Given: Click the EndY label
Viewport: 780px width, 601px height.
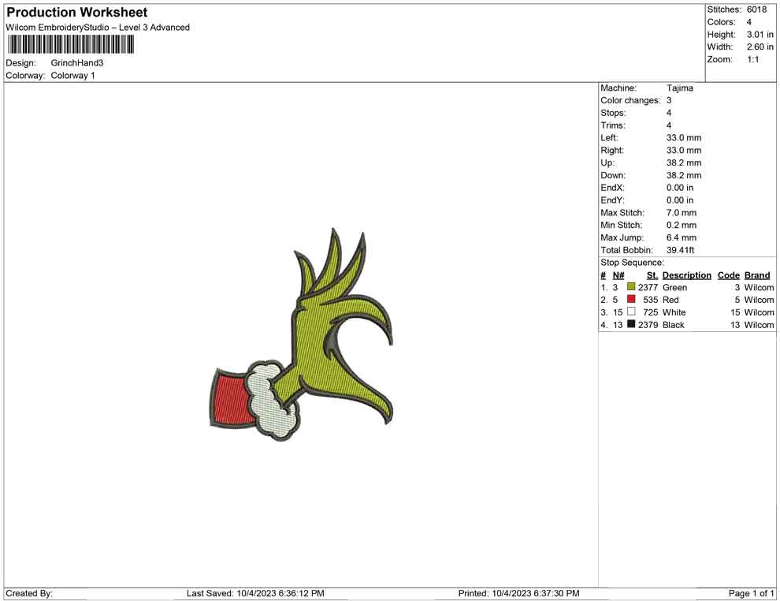Looking at the screenshot, I should coord(612,200).
